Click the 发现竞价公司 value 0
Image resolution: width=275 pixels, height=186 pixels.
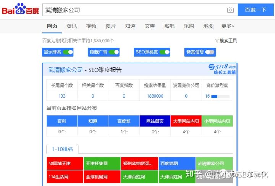click(186, 96)
